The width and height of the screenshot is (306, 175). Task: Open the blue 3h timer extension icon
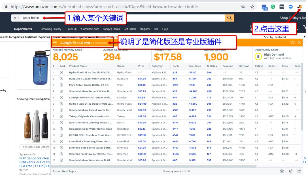click(265, 7)
